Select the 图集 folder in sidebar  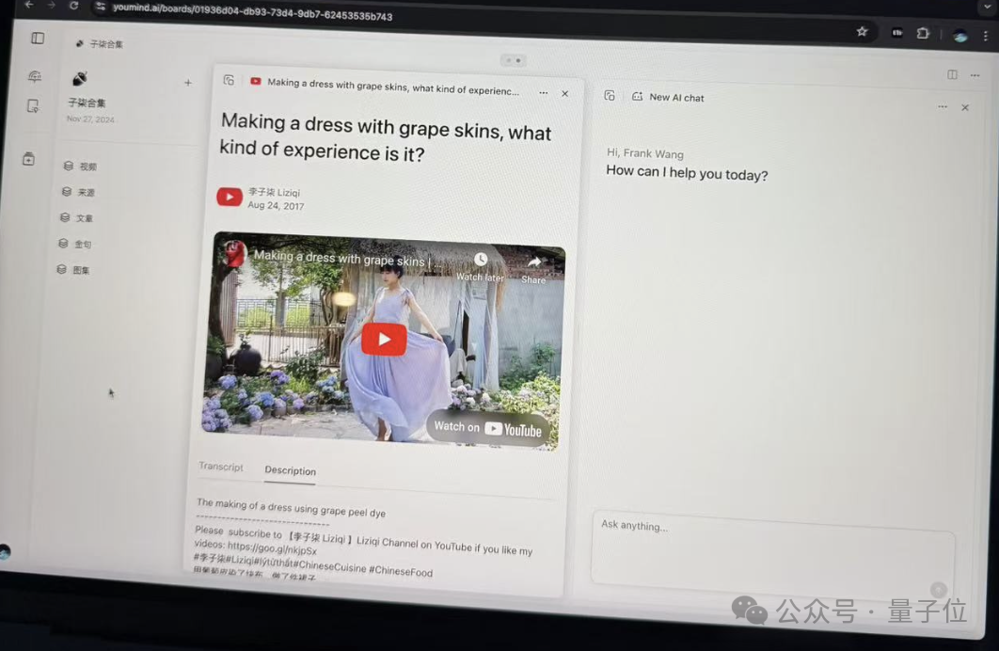[x=73, y=269]
